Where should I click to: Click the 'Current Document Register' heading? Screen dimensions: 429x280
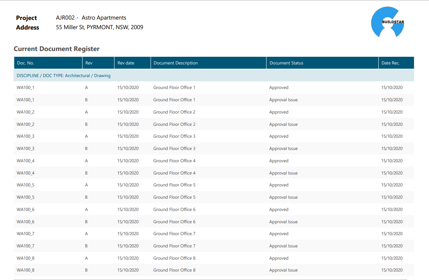pyautogui.click(x=56, y=49)
